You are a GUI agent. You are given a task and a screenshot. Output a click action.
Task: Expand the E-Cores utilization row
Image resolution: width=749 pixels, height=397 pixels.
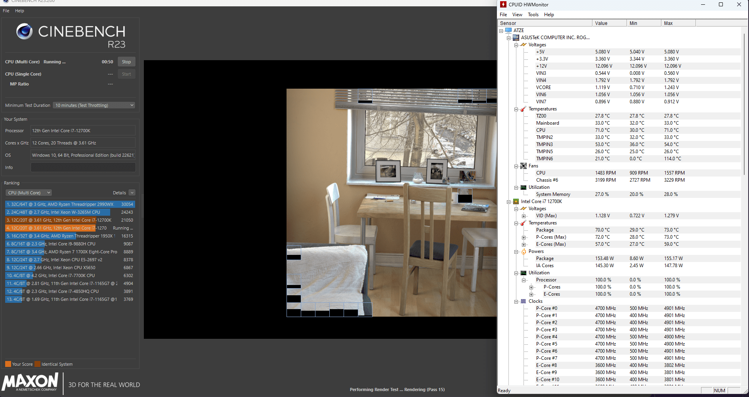(531, 294)
